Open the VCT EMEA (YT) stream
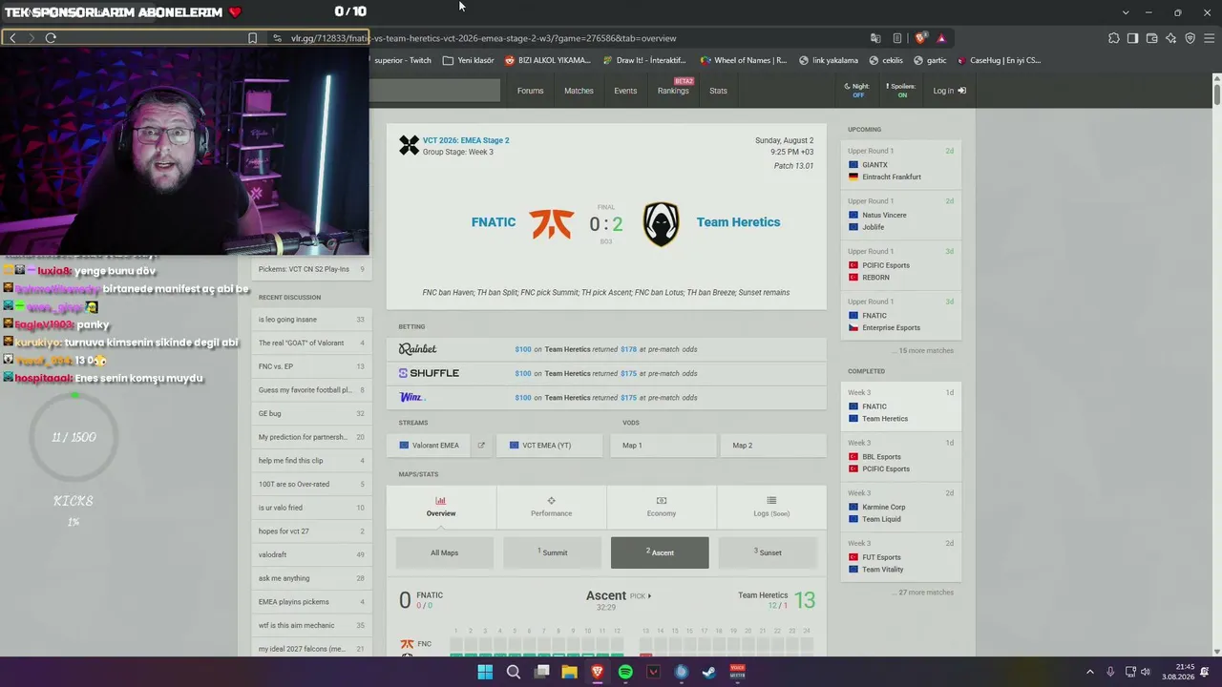 coord(549,446)
